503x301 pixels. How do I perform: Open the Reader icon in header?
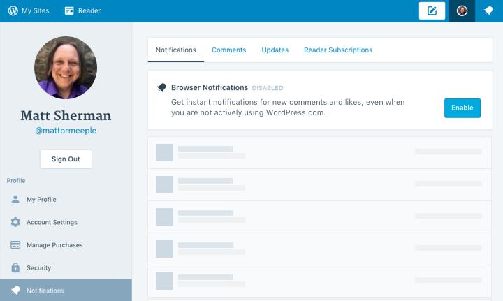[x=69, y=11]
